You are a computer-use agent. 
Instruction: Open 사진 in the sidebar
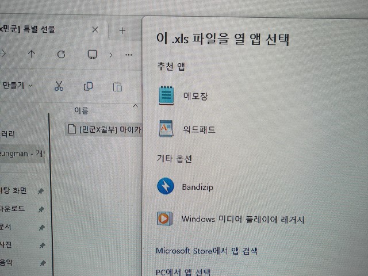pyautogui.click(x=6, y=245)
